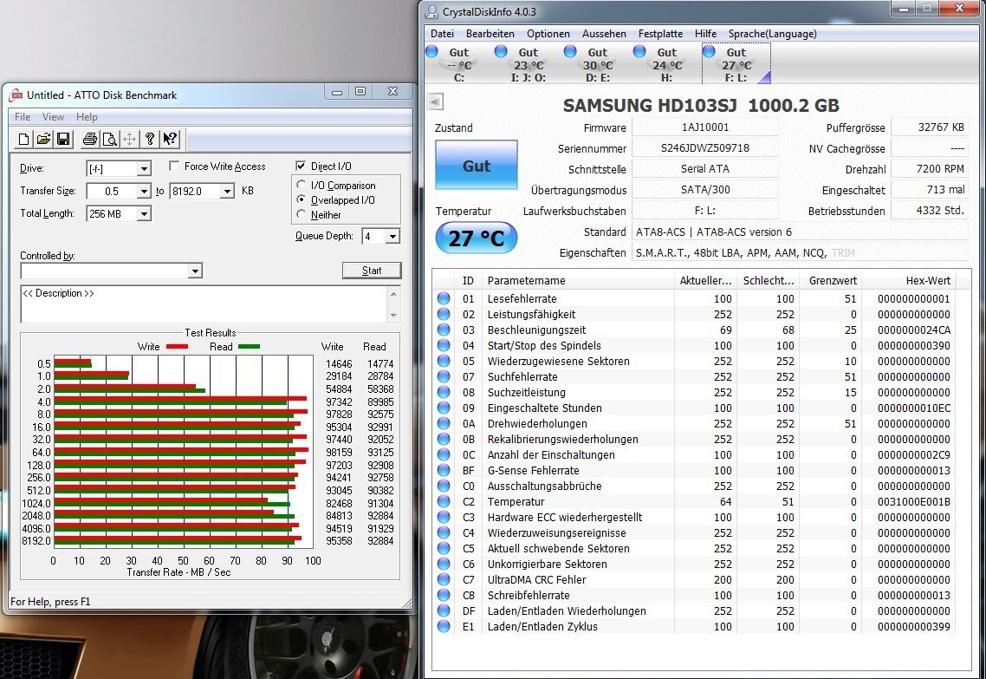Open the Datei menu in CrystalDiskInfo
This screenshot has height=679, width=986.
pyautogui.click(x=442, y=34)
